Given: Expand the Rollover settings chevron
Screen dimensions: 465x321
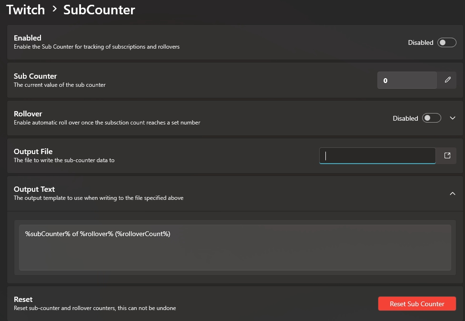Looking at the screenshot, I should [x=453, y=118].
